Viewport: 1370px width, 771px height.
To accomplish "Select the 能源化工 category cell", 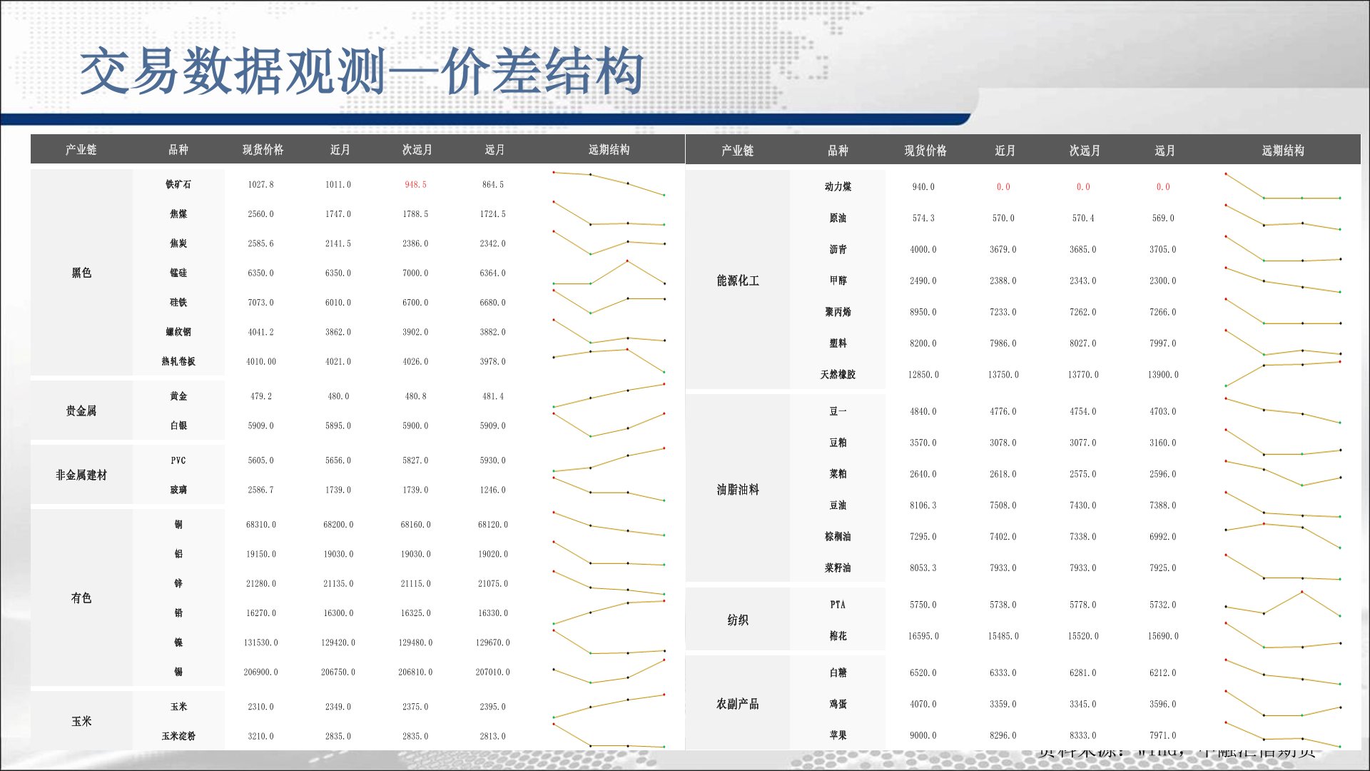I will tap(737, 281).
